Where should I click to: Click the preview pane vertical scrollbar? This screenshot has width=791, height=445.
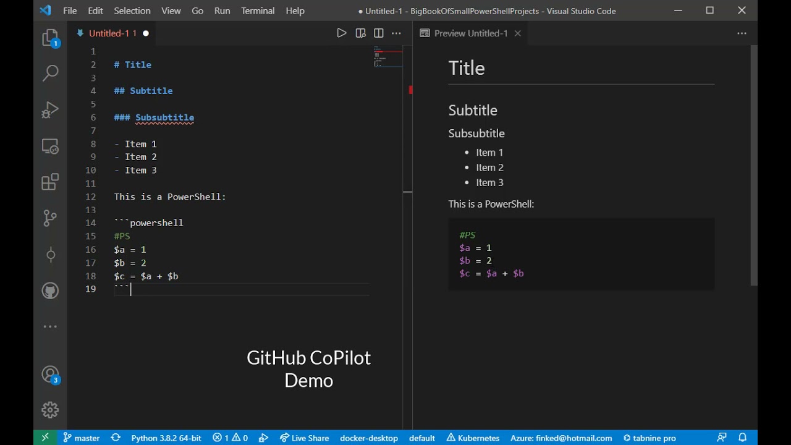click(x=754, y=166)
